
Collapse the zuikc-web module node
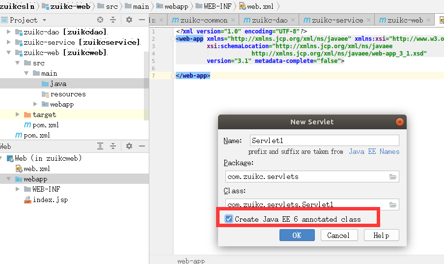[8, 53]
